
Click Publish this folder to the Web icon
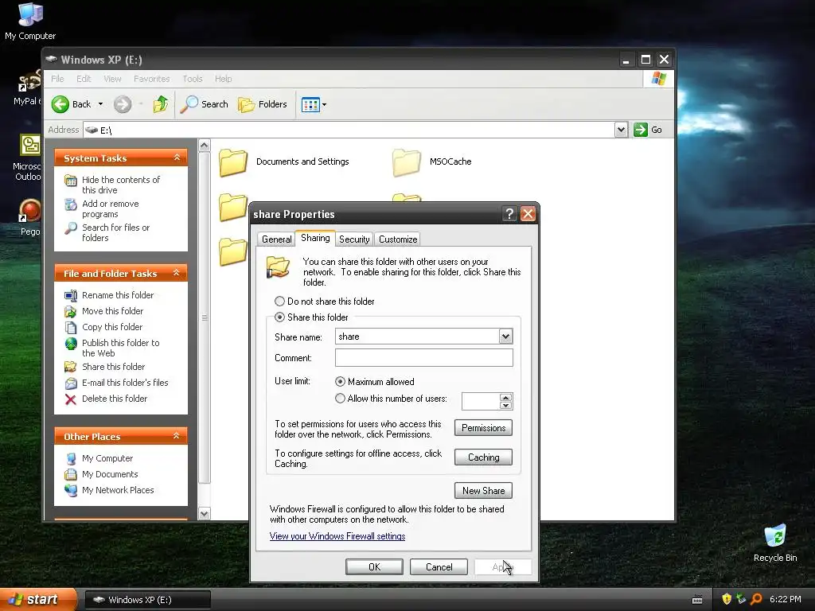tap(71, 344)
